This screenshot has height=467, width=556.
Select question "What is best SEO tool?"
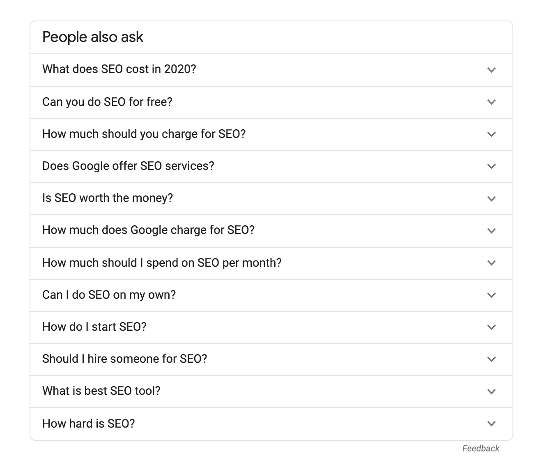101,391
